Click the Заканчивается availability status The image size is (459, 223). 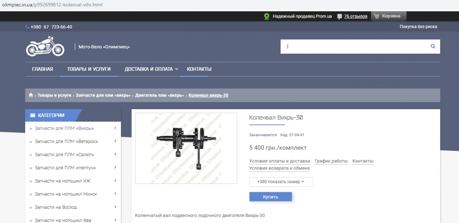coord(263,135)
